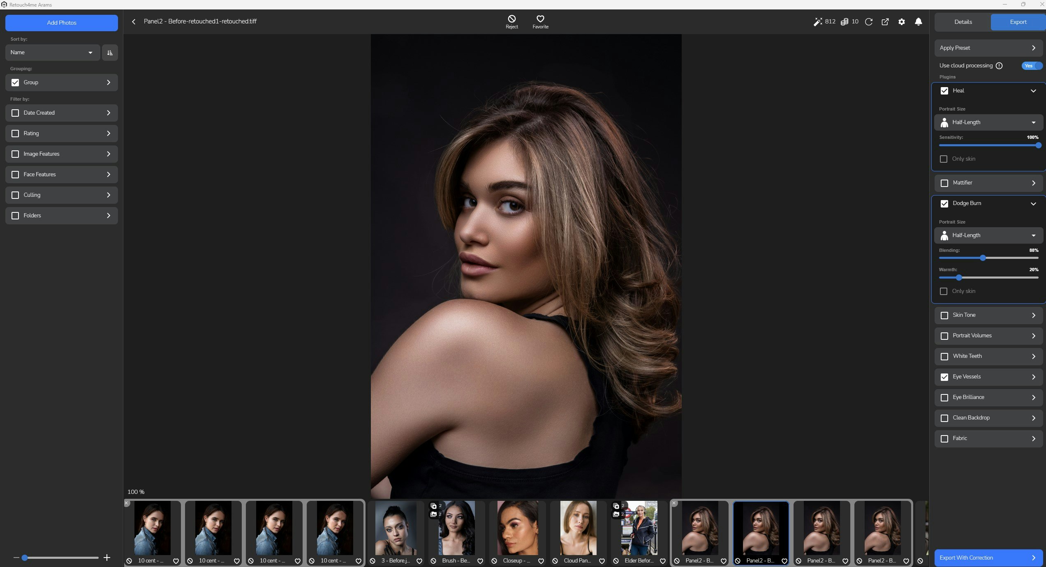Image resolution: width=1046 pixels, height=567 pixels.
Task: Click the refresh circular arrow icon
Action: 869,22
